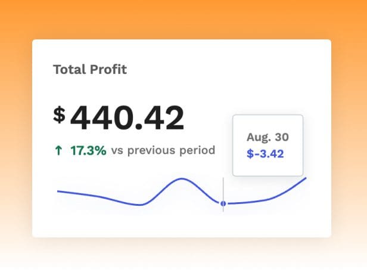
Task: Click the Aug. 30 date in tooltip
Action: coord(268,137)
